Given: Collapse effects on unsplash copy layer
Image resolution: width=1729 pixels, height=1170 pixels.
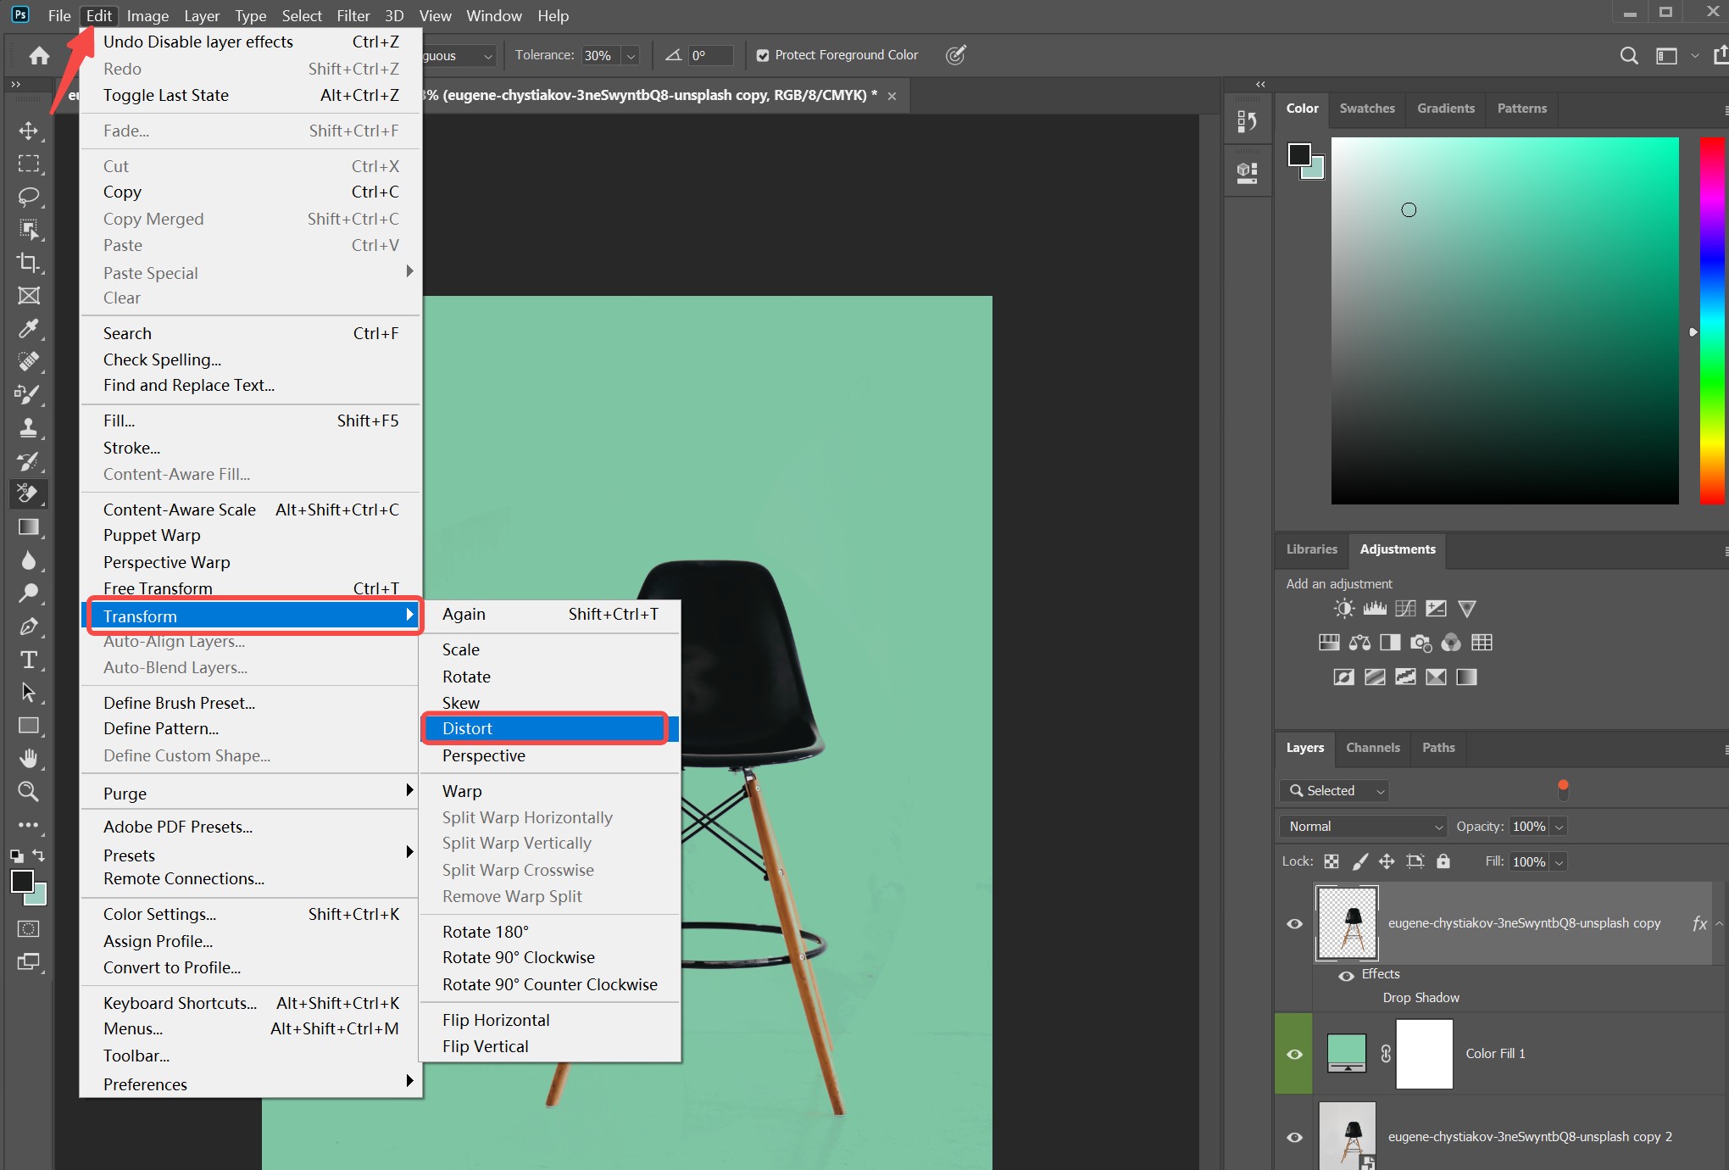Looking at the screenshot, I should click(1719, 924).
